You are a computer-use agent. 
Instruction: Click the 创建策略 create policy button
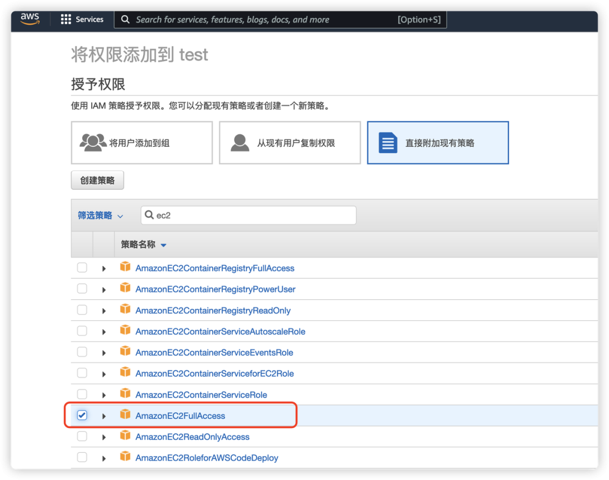(98, 180)
